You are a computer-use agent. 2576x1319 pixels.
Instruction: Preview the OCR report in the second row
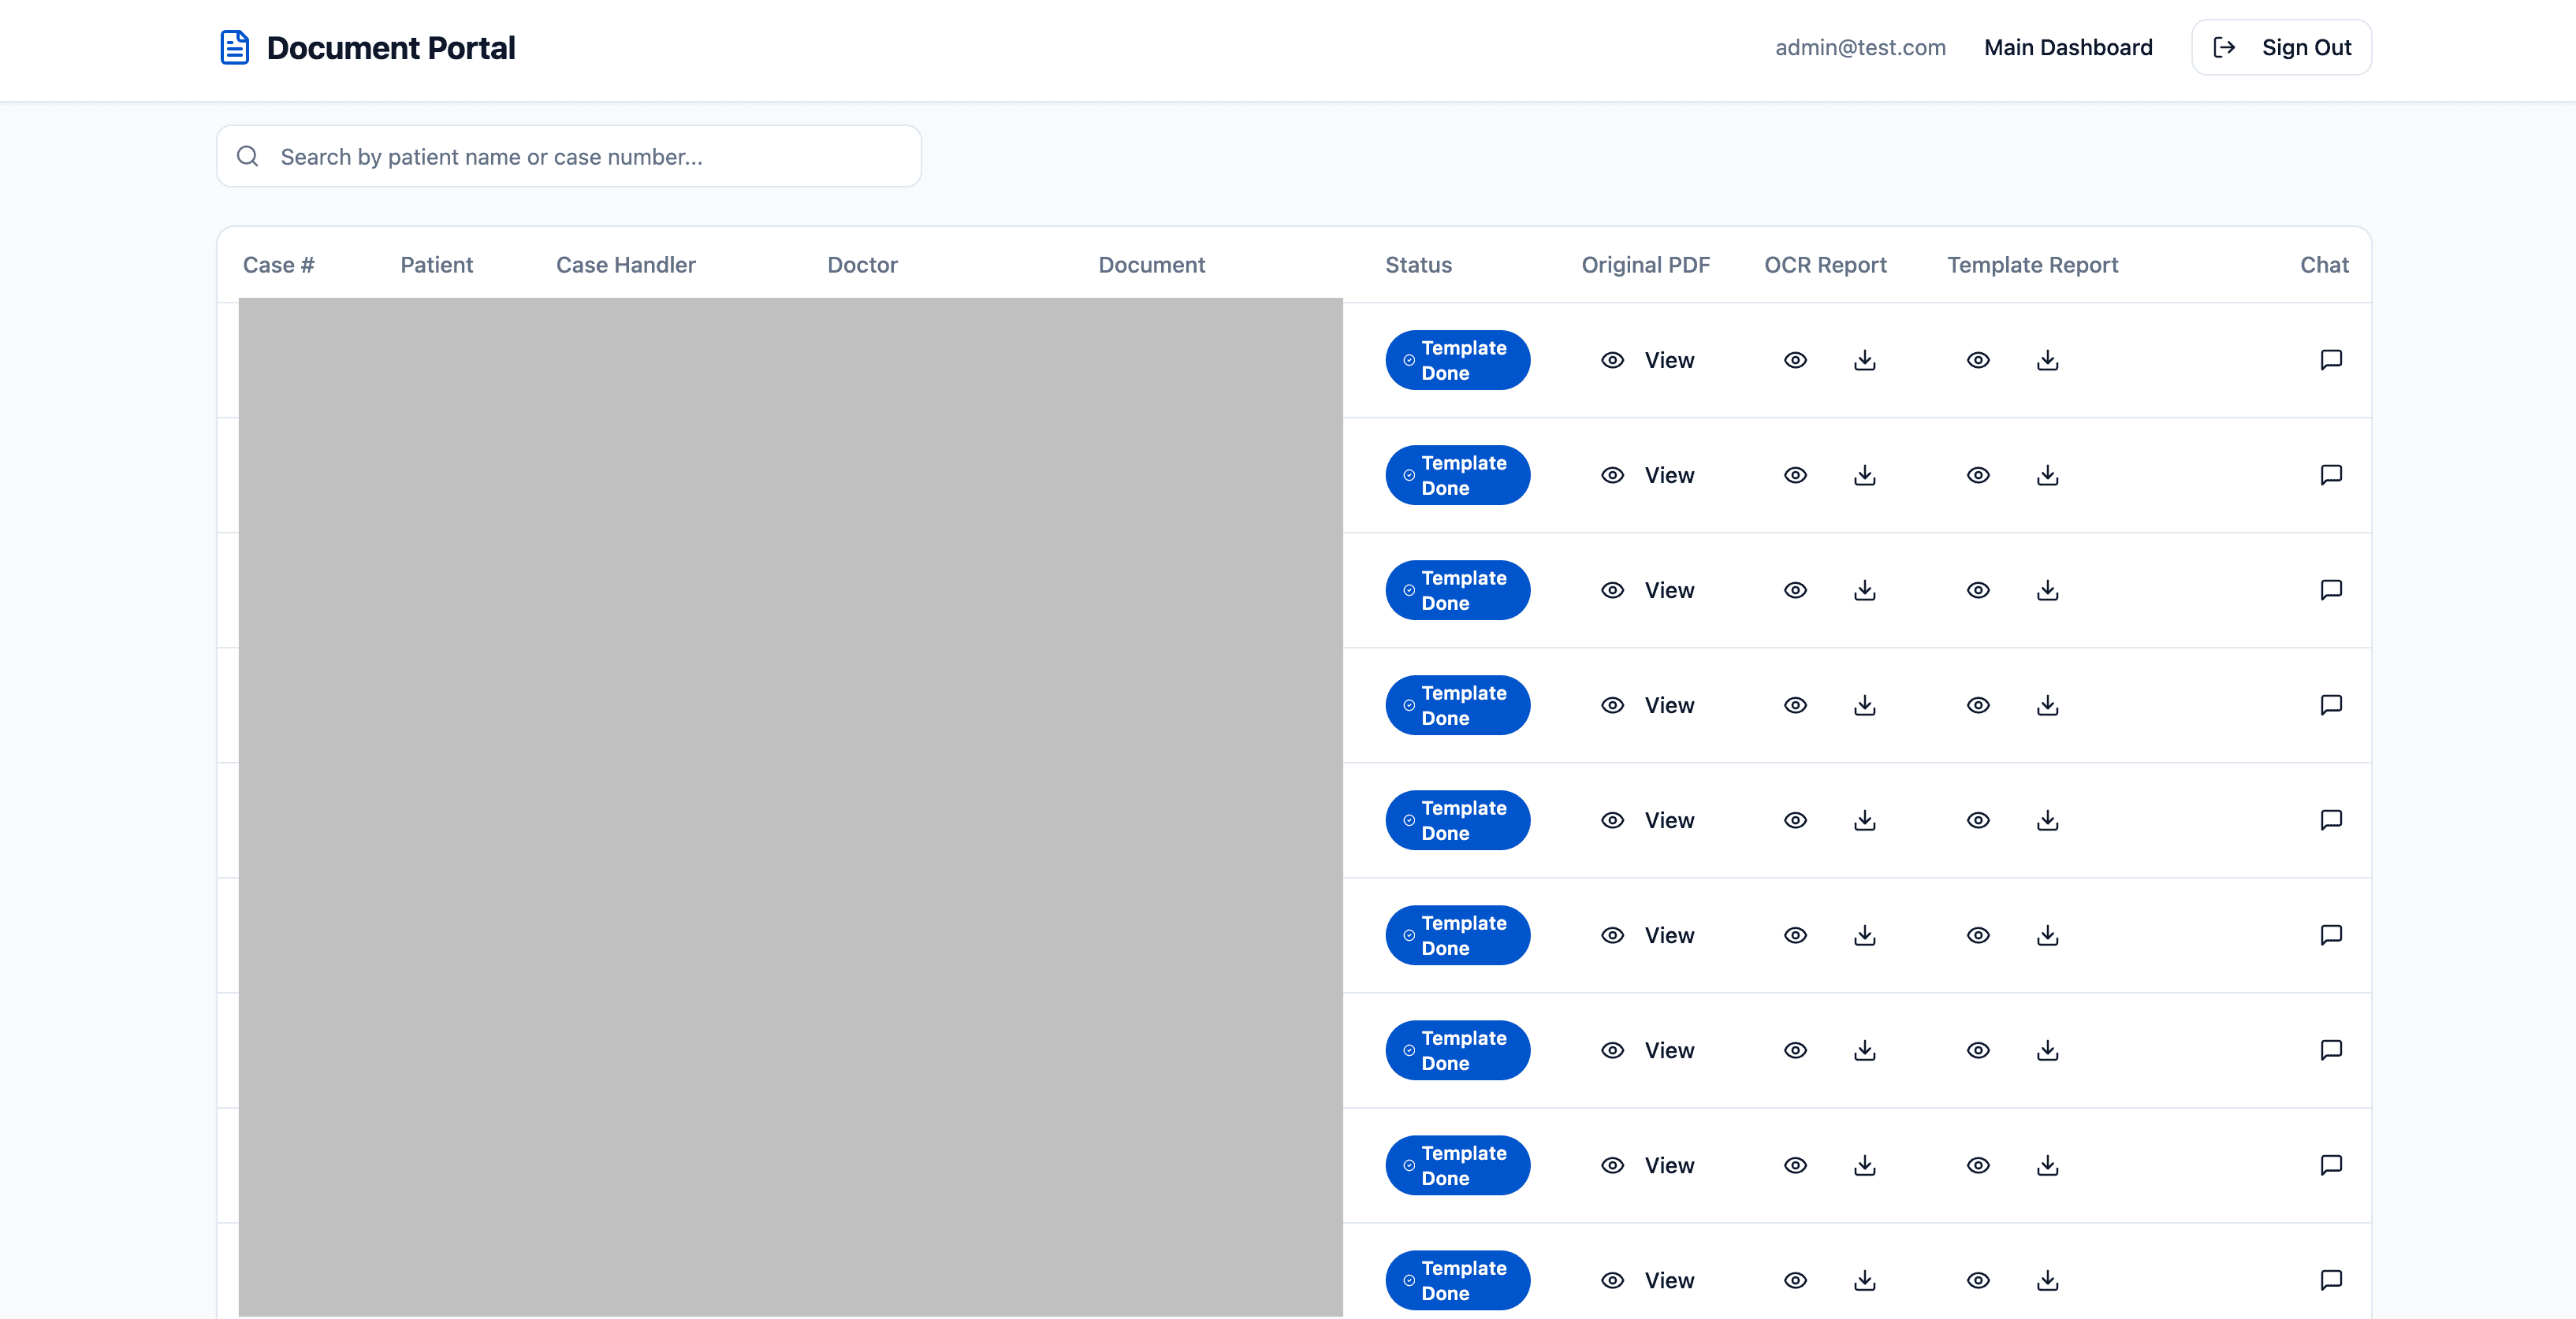(1796, 474)
